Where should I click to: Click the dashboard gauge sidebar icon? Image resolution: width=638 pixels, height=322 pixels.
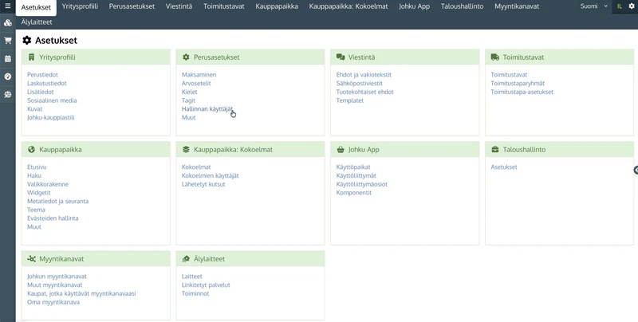pyautogui.click(x=8, y=77)
